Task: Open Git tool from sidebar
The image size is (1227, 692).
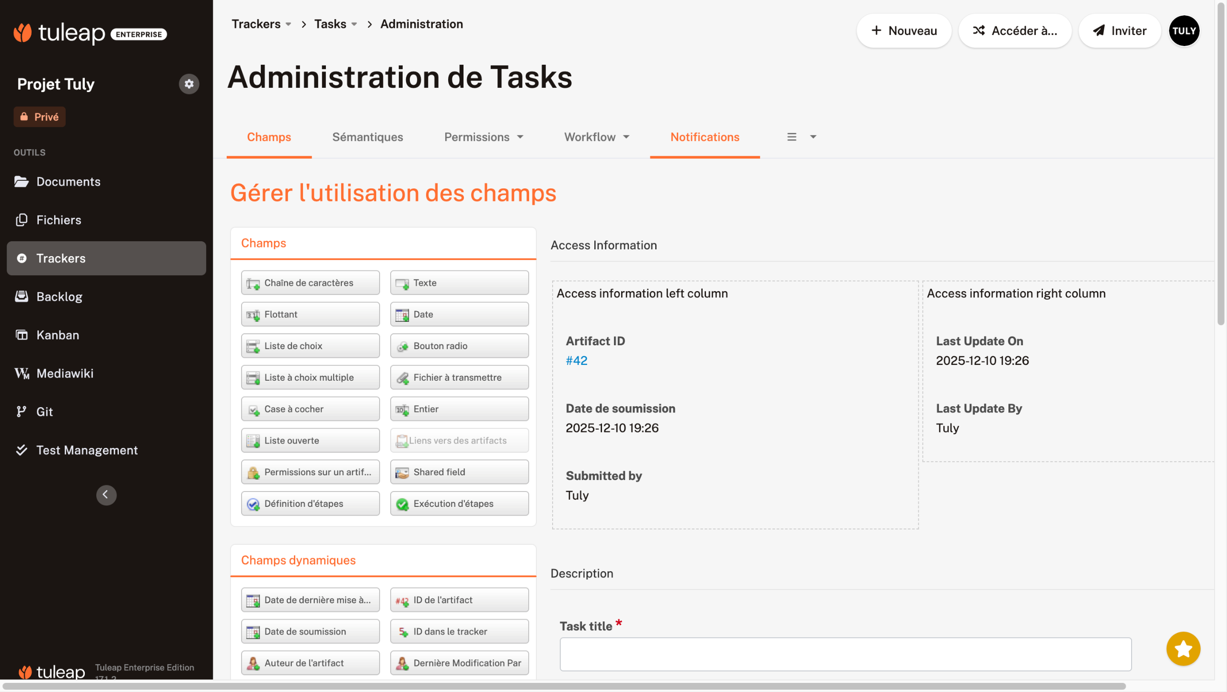Action: click(44, 411)
